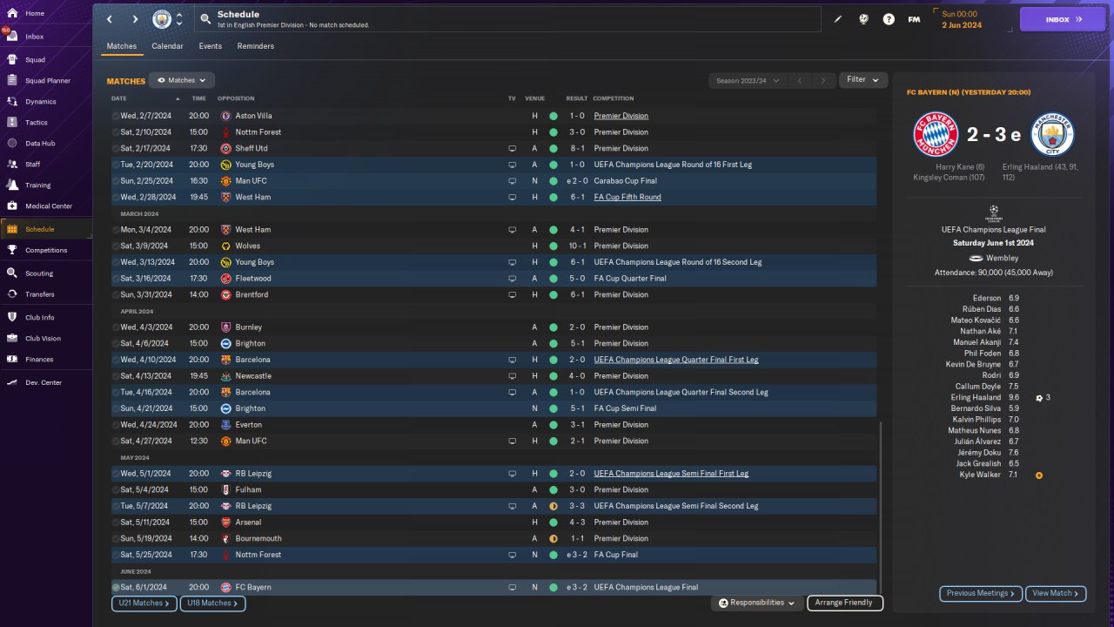Viewport: 1114px width, 627px height.
Task: Open Tactics sidebar icon
Action: [x=12, y=123]
